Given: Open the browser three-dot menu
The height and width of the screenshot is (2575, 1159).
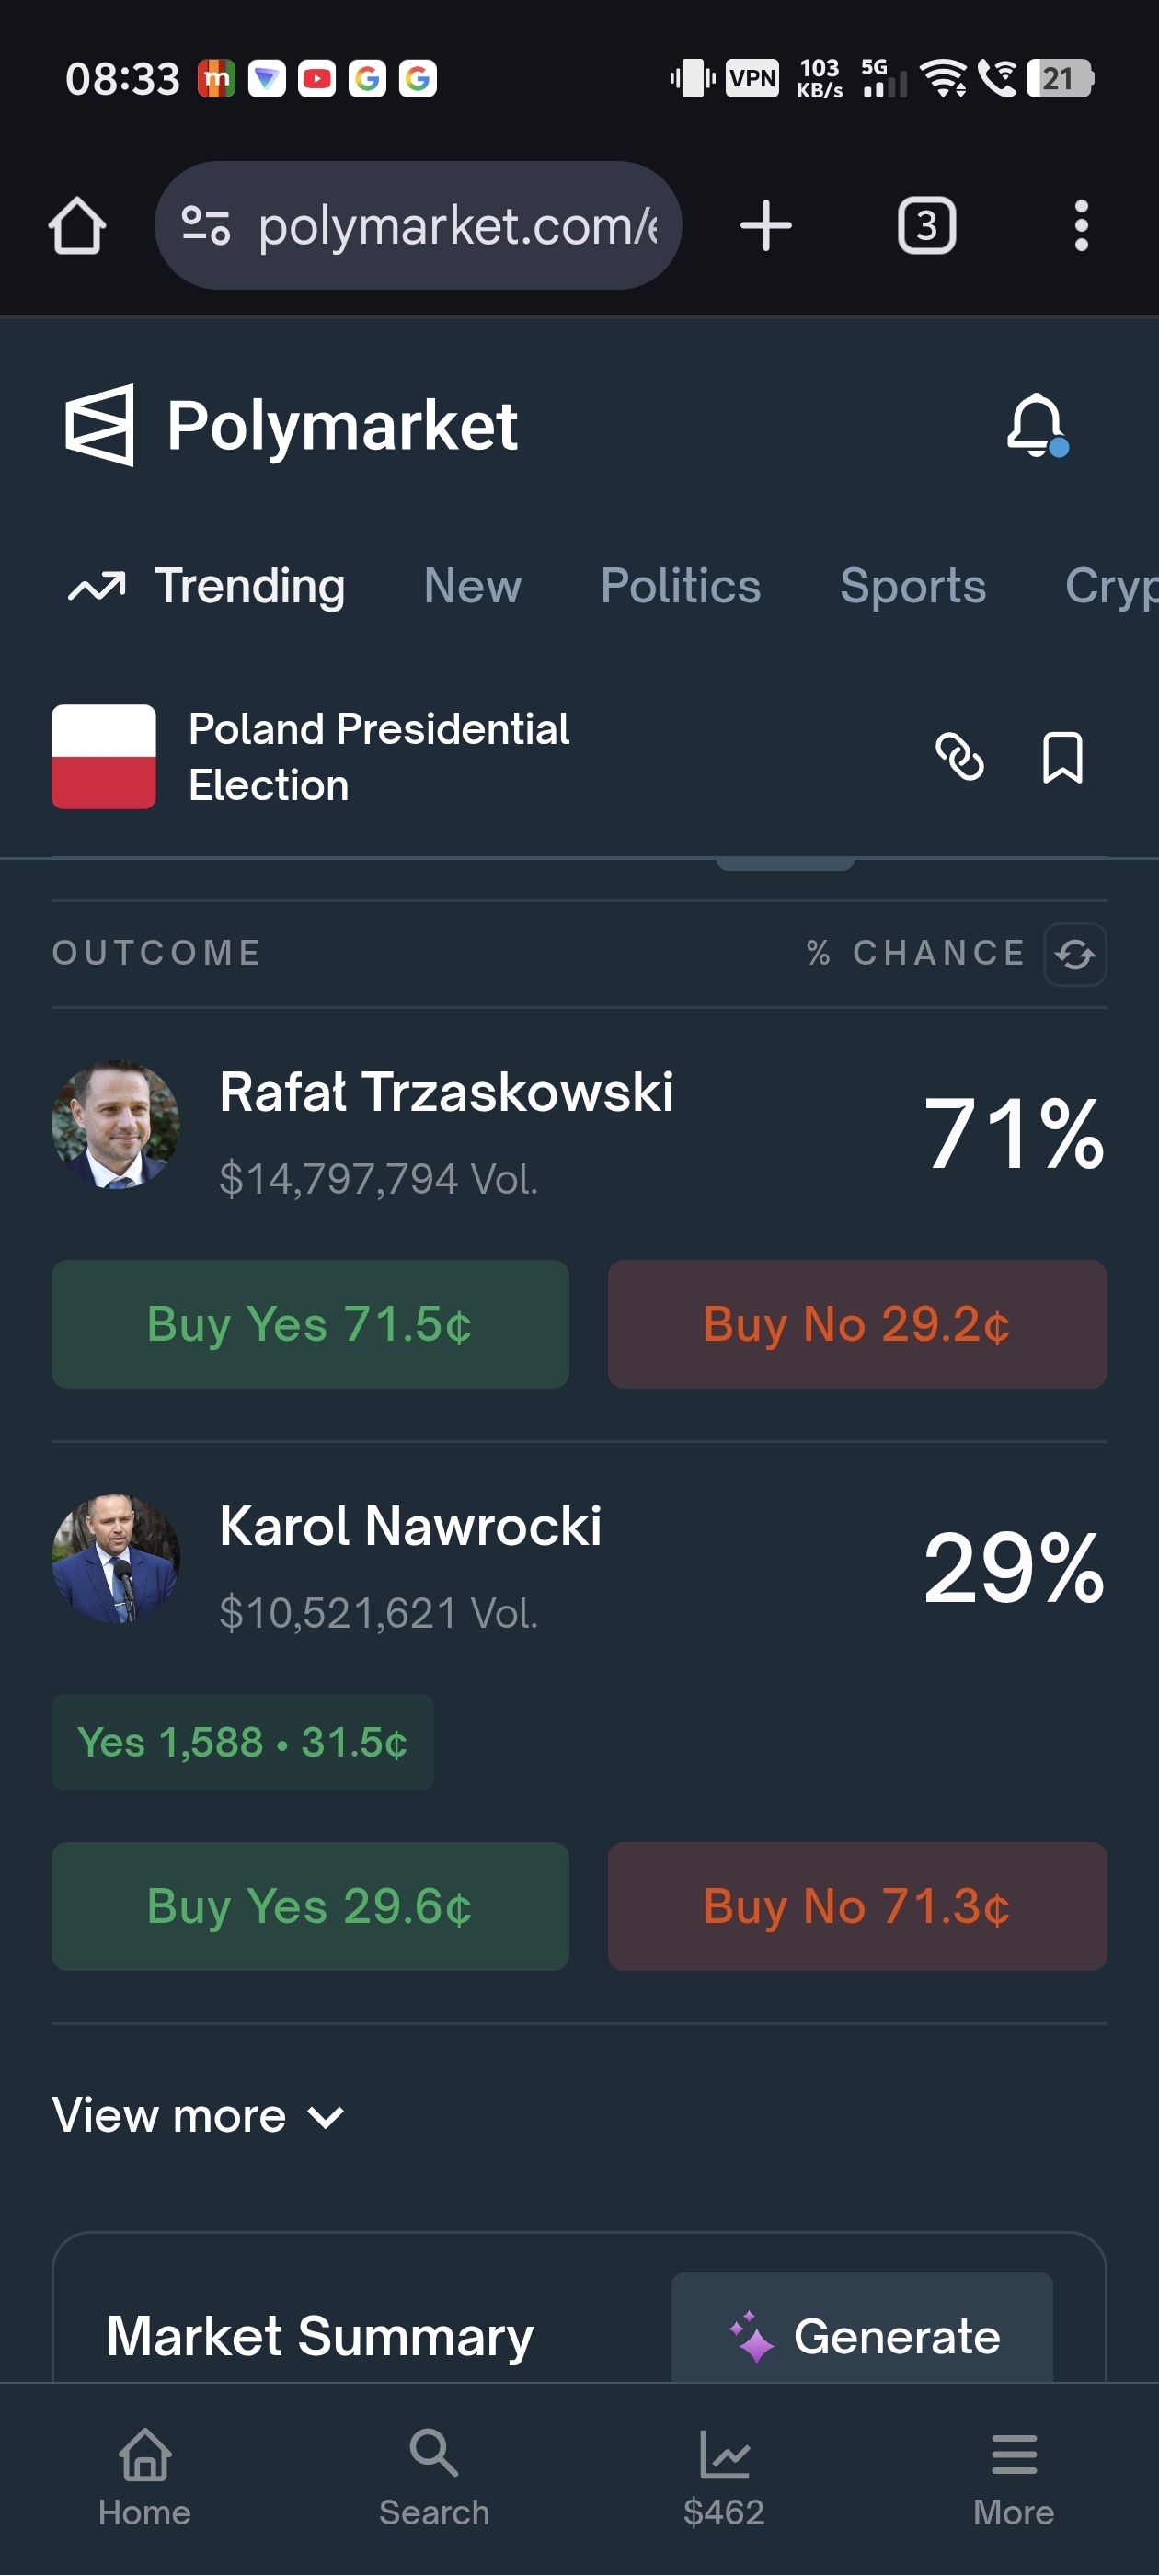Looking at the screenshot, I should point(1080,226).
